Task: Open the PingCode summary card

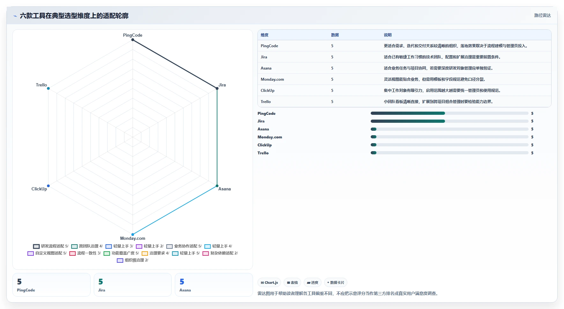Action: click(52, 285)
